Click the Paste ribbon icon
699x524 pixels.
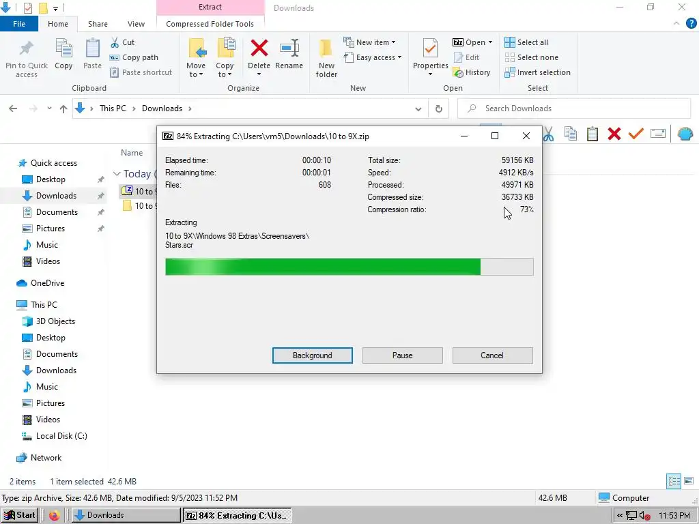pos(92,48)
